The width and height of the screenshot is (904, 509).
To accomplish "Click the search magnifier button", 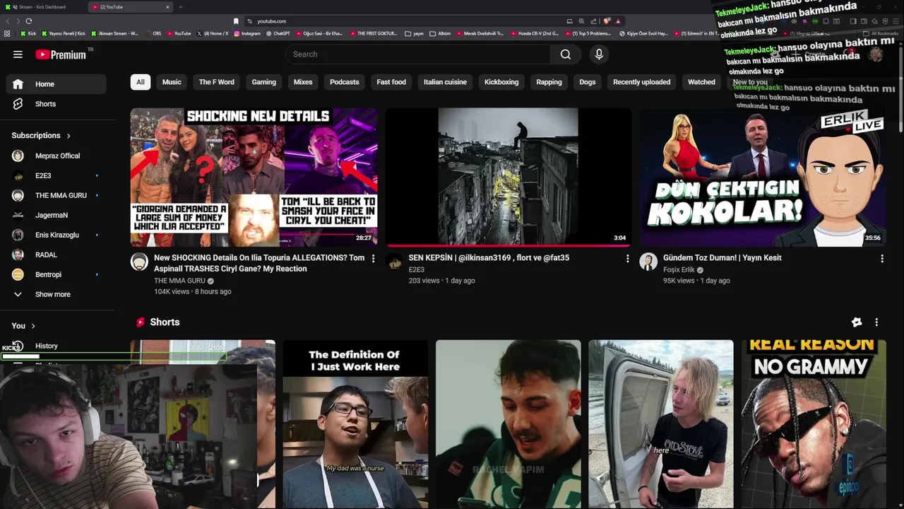I will pyautogui.click(x=566, y=54).
